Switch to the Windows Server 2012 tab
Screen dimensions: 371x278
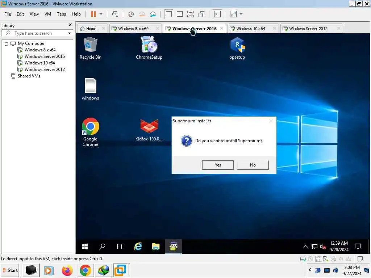pos(308,29)
